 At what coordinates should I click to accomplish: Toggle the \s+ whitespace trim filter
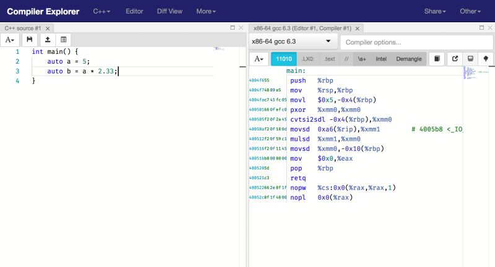pos(362,59)
